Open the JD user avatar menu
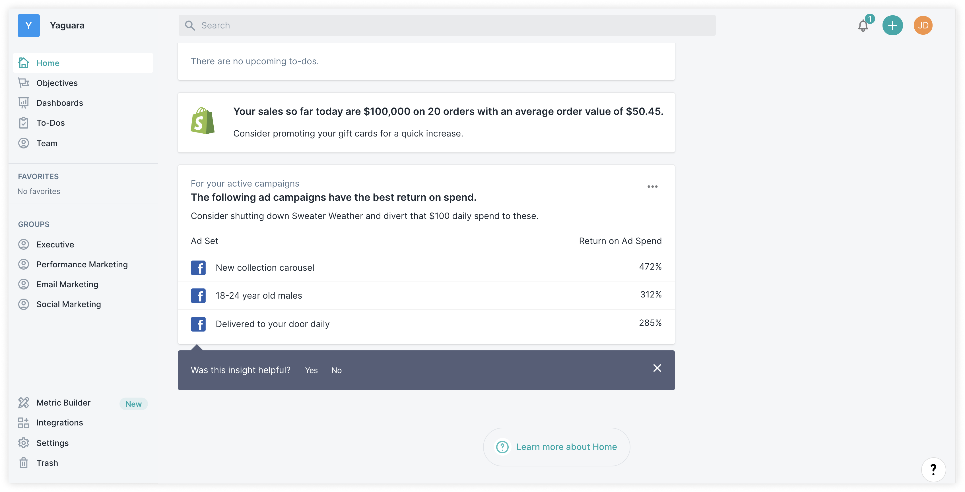Screen dimensions: 965x492 coord(923,26)
